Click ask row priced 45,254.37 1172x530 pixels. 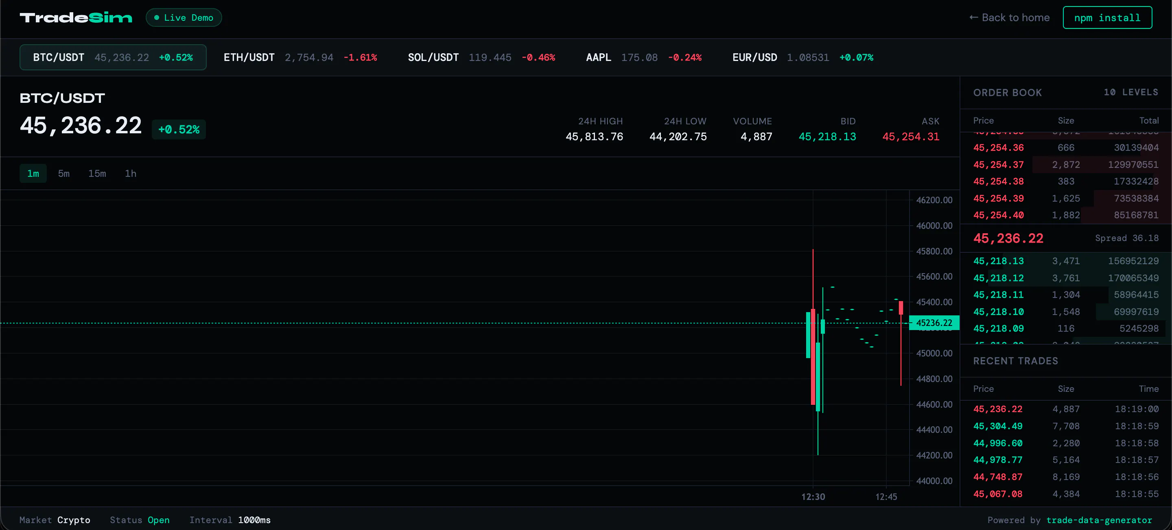pyautogui.click(x=1065, y=165)
